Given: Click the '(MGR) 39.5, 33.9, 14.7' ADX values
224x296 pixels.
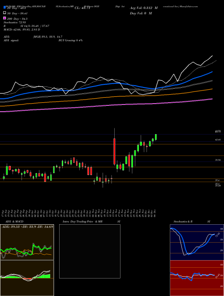Looking at the screenshot, I should 47,37.
